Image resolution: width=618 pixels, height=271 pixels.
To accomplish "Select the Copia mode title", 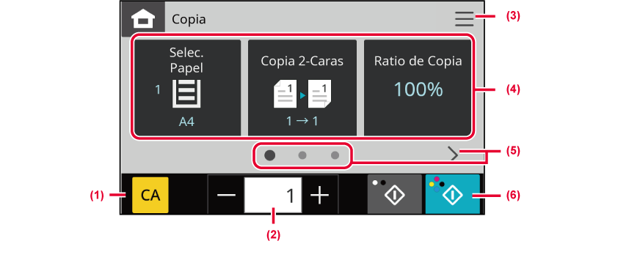I will [x=189, y=19].
